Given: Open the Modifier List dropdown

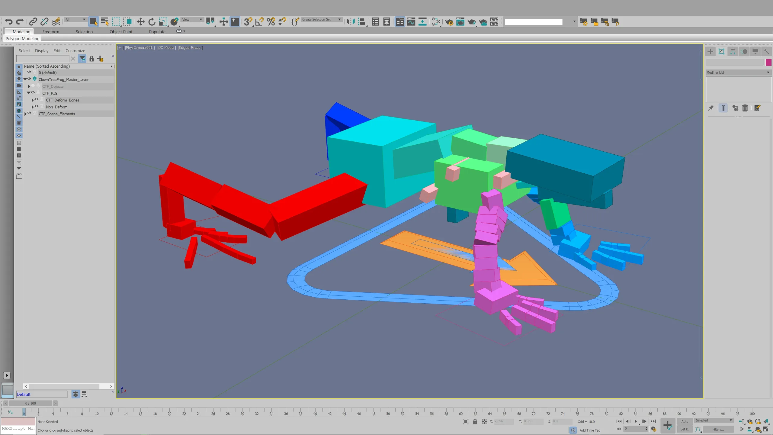Looking at the screenshot, I should (738, 72).
